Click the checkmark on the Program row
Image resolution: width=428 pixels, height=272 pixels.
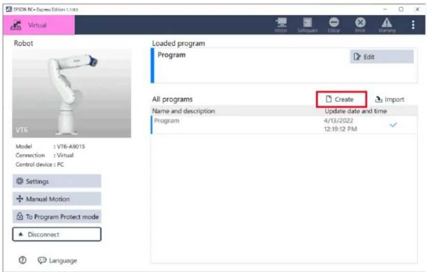[393, 125]
